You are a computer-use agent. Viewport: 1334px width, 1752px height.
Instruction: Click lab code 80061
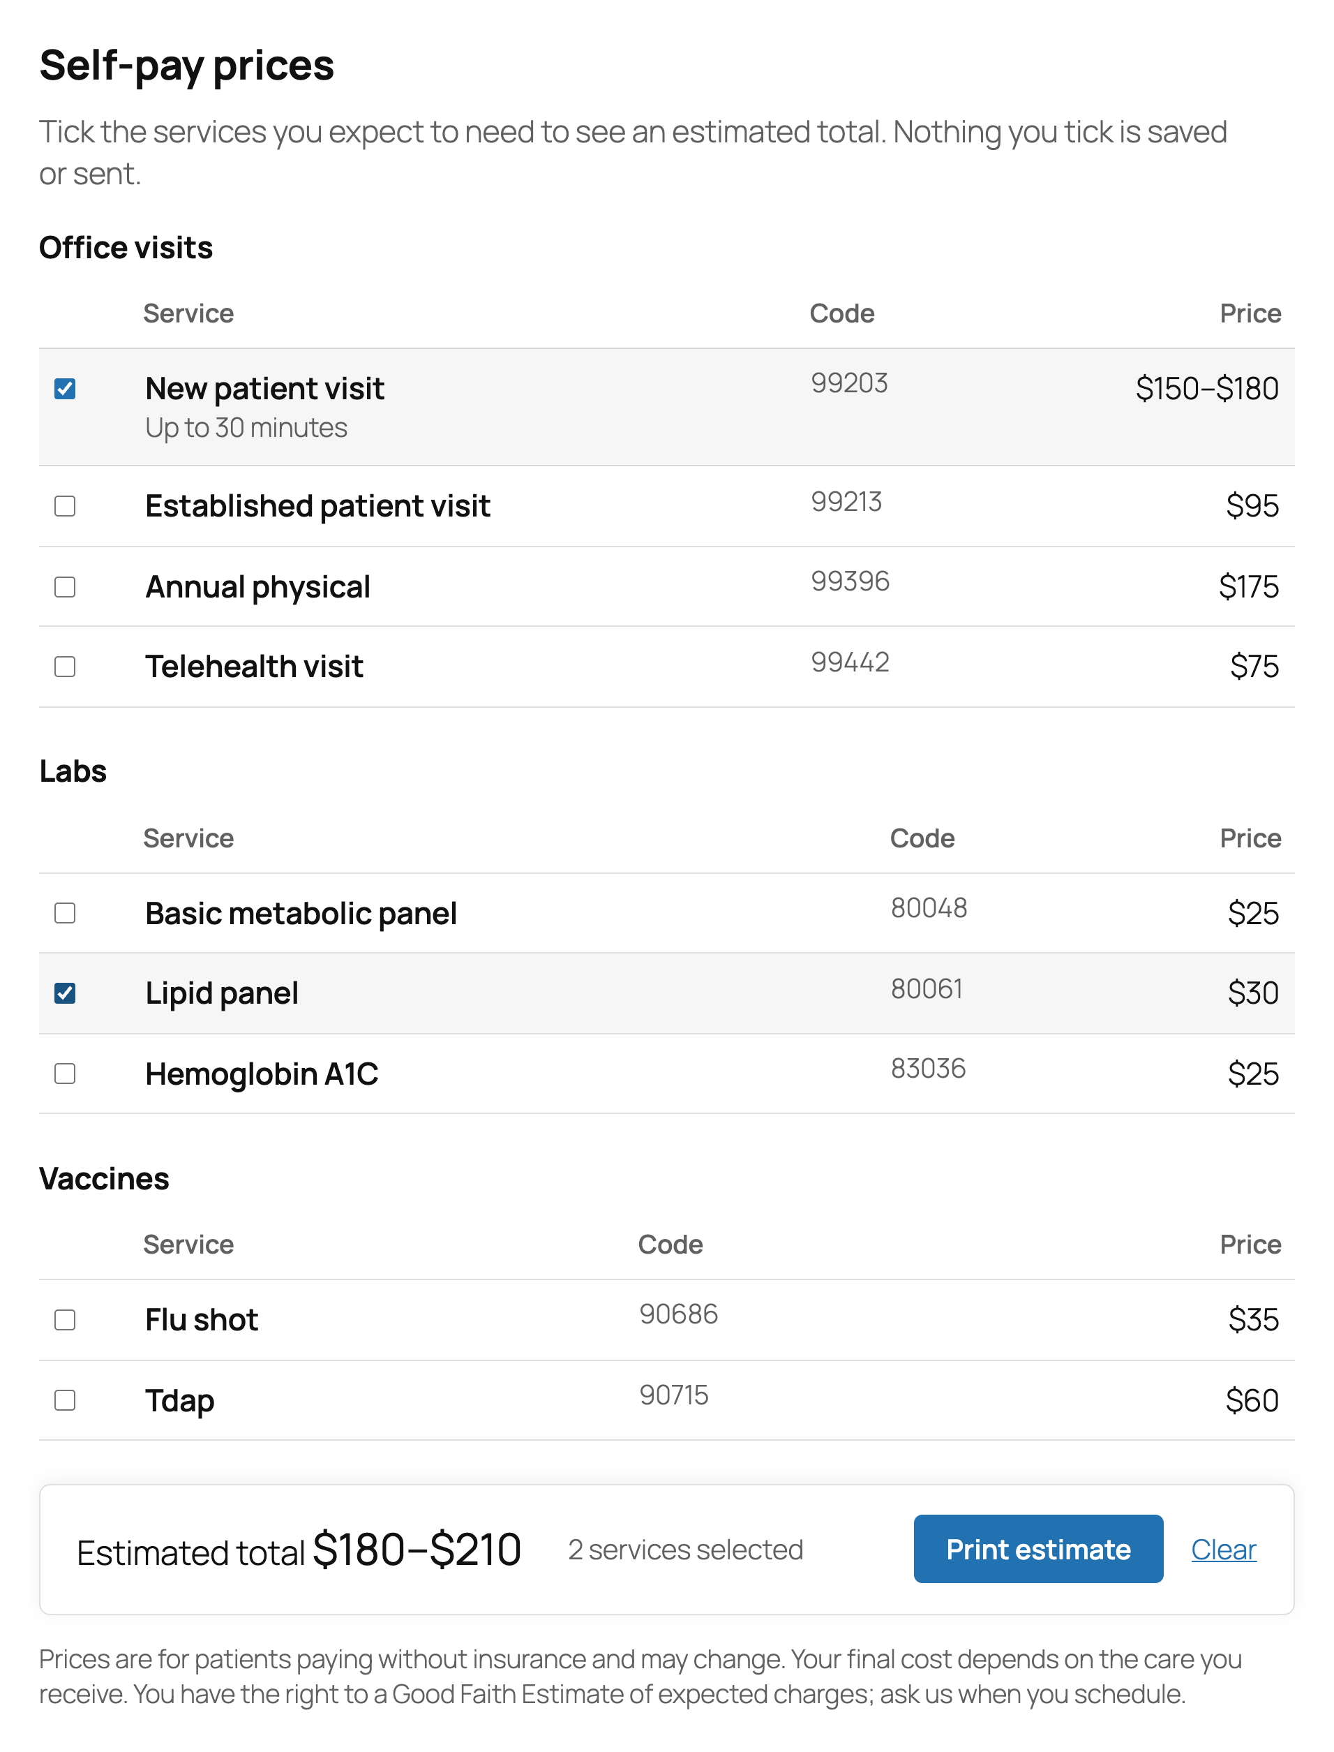point(927,989)
